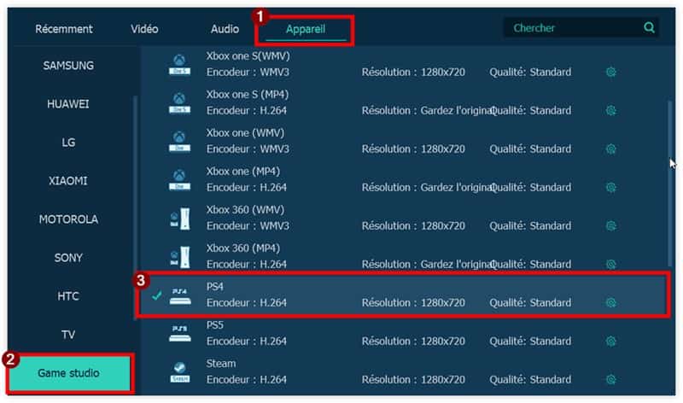
Task: Select HTC device category
Action: click(x=68, y=295)
